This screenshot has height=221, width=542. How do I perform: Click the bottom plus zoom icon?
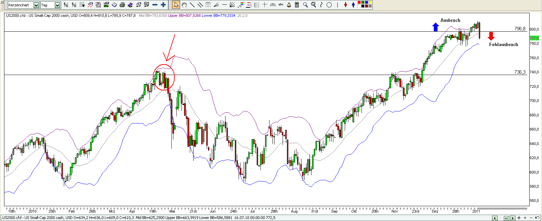click(525, 218)
